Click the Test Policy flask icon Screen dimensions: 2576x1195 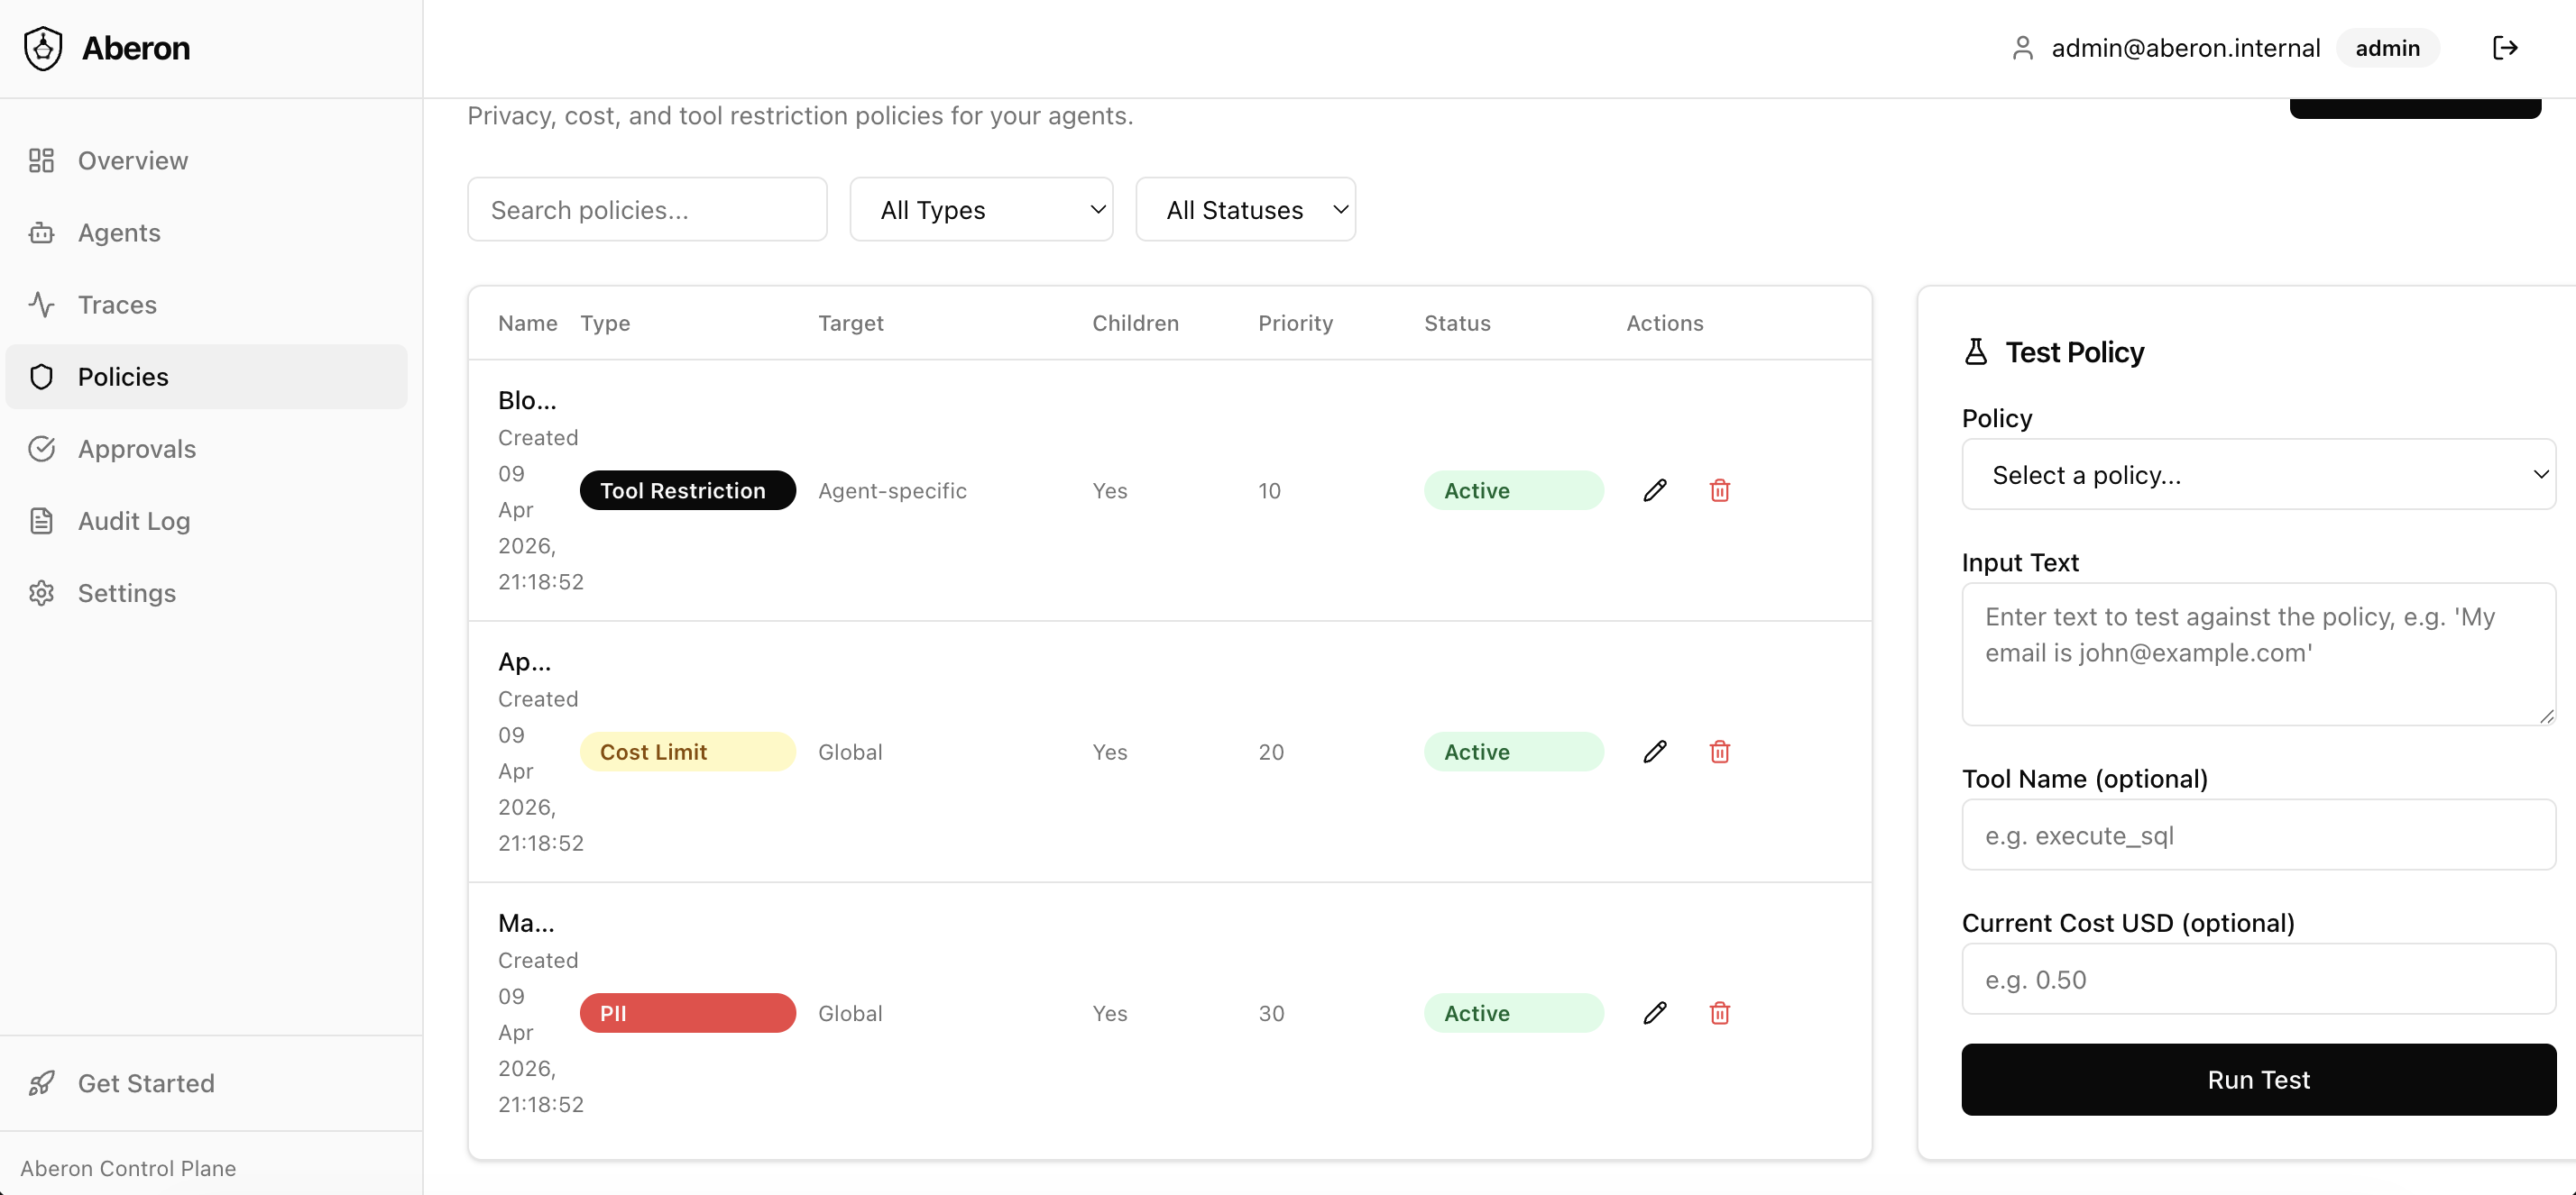click(1977, 351)
